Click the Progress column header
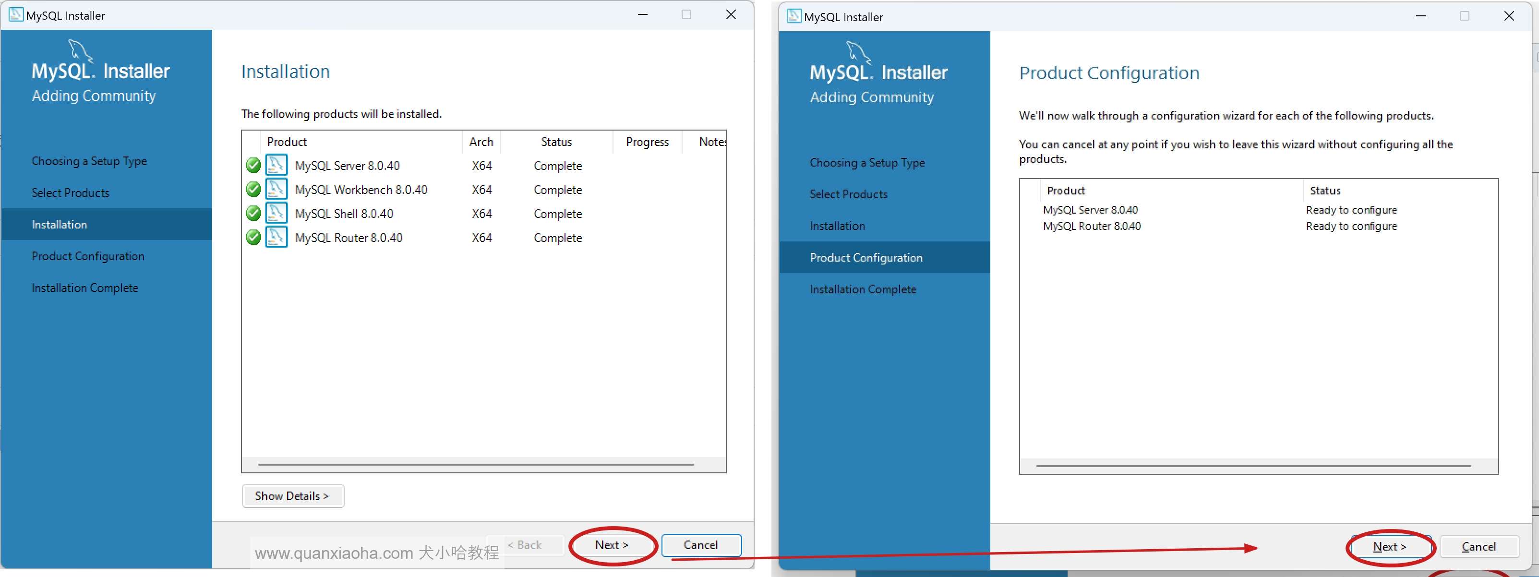Viewport: 1539px width, 577px height. [647, 142]
